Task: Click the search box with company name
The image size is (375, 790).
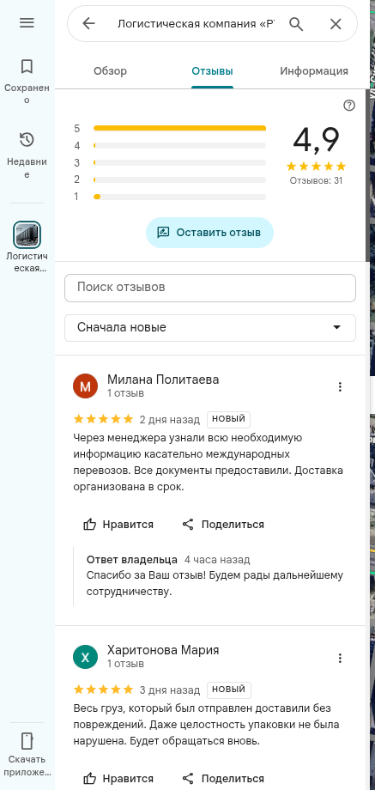Action: pyautogui.click(x=197, y=24)
